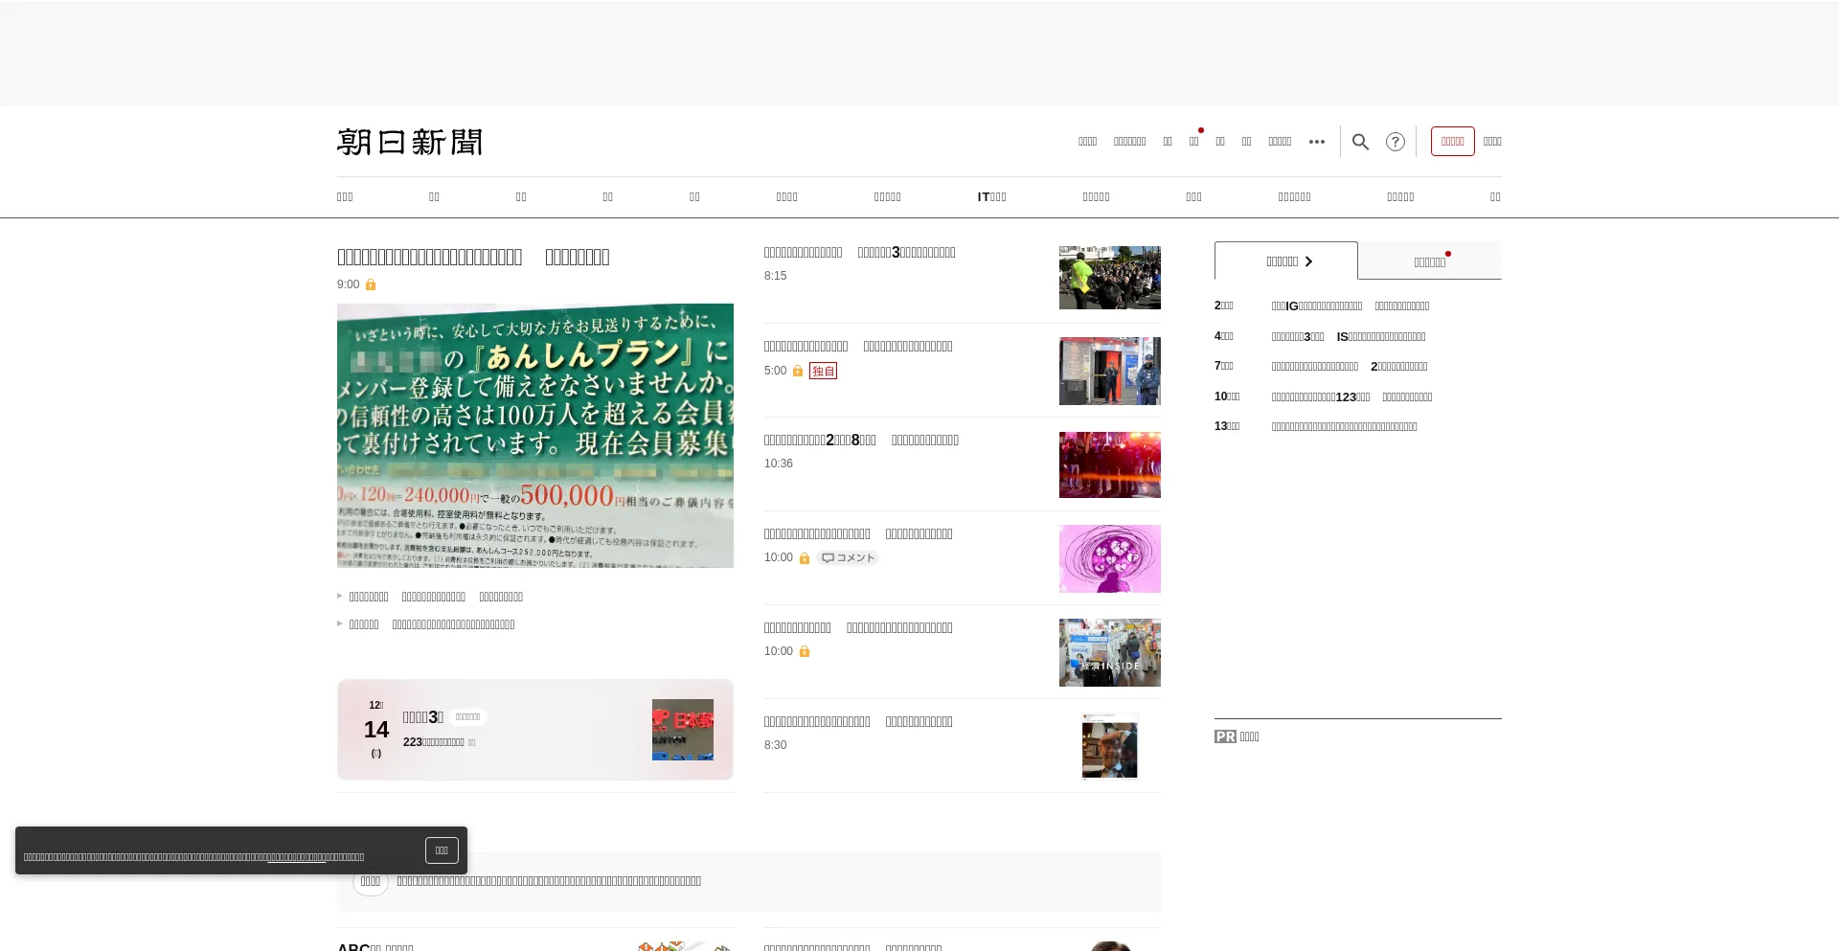Dismiss cookie notice with its outlined button
The height and width of the screenshot is (951, 1839).
point(442,850)
